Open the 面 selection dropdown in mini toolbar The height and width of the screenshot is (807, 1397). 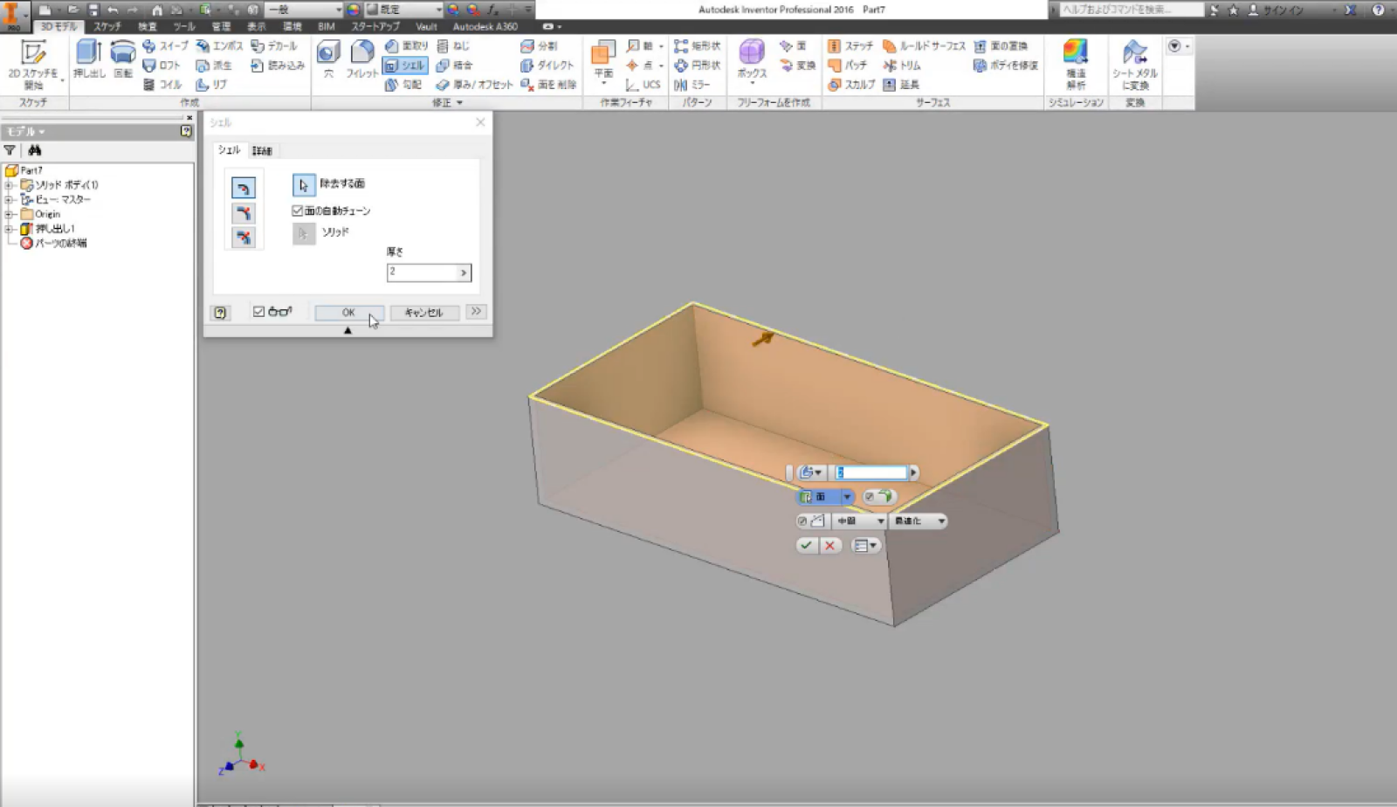click(847, 496)
